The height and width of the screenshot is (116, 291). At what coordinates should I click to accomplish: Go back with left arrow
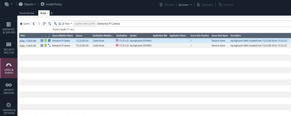pyautogui.click(x=34, y=24)
